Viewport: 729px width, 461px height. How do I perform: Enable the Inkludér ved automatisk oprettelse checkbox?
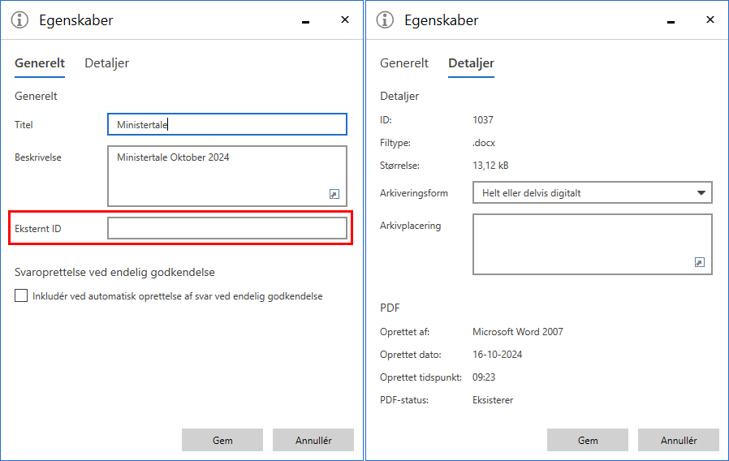(x=21, y=296)
